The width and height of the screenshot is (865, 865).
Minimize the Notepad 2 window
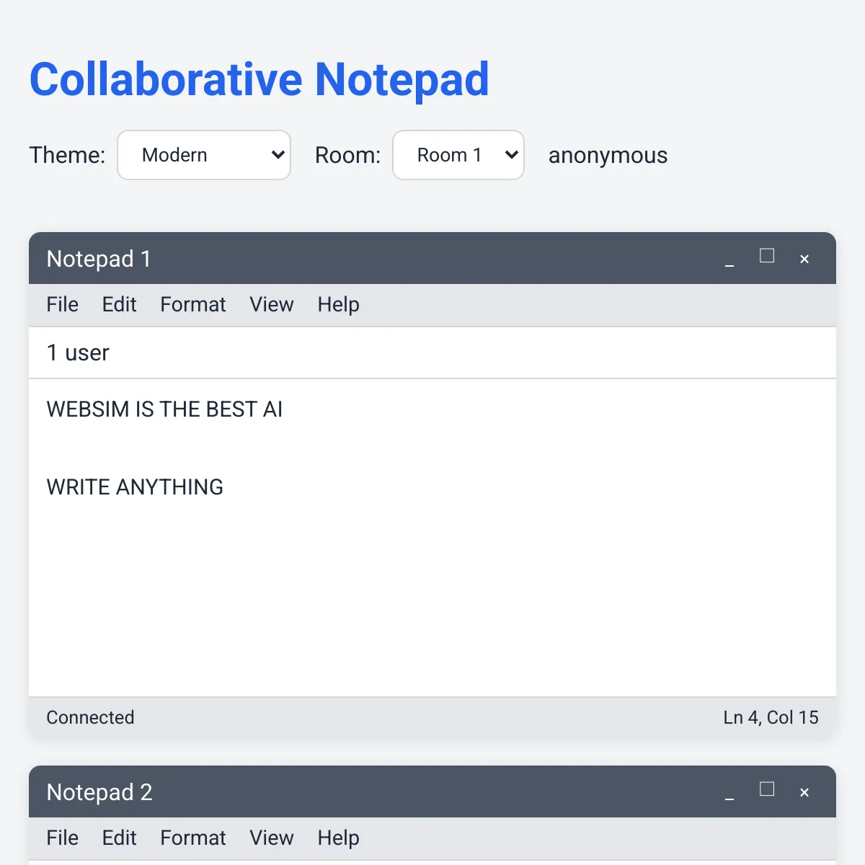[x=729, y=793]
